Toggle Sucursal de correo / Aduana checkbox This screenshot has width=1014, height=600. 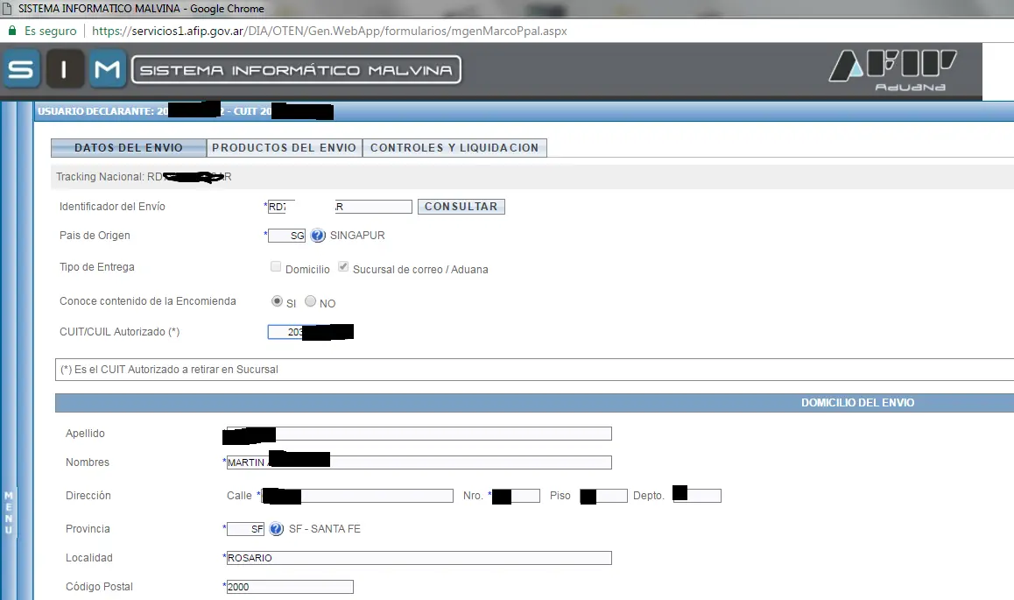click(343, 266)
